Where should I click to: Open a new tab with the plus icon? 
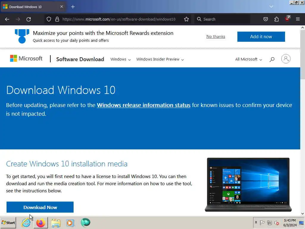pos(73,7)
